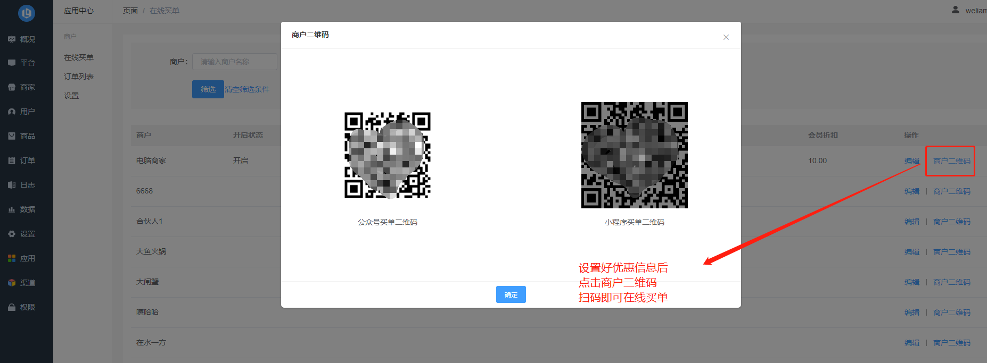Open 商户二维码 for 6668 row
The image size is (987, 363).
(952, 191)
